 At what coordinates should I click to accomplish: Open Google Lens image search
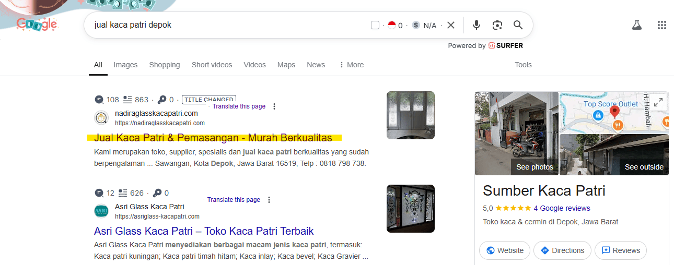click(497, 25)
